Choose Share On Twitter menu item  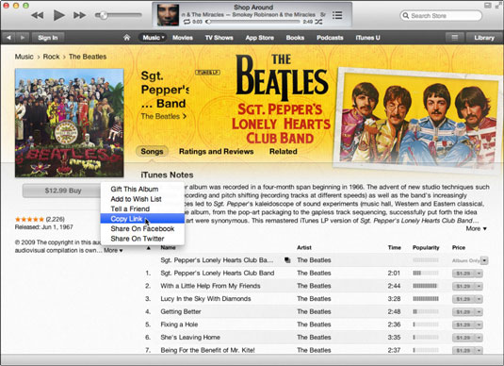click(142, 239)
